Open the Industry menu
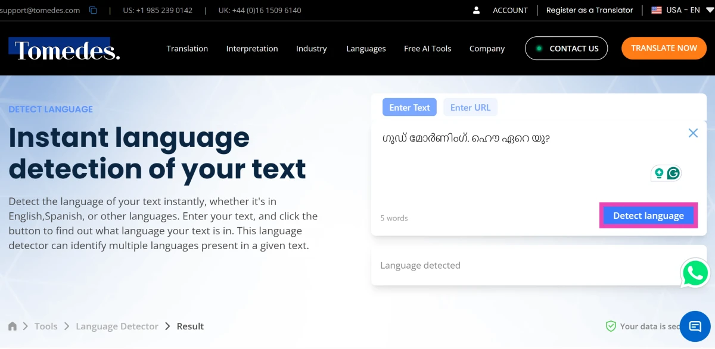The height and width of the screenshot is (349, 715). 312,49
